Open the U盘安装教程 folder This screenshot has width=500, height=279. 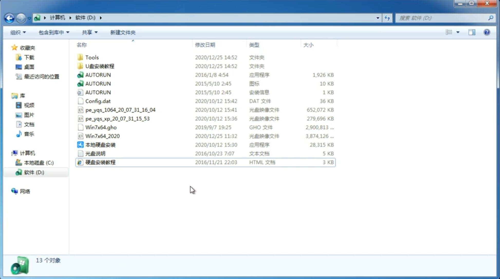[x=100, y=66]
